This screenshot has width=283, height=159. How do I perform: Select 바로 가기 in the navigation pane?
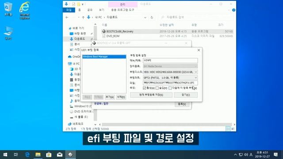[76, 28]
